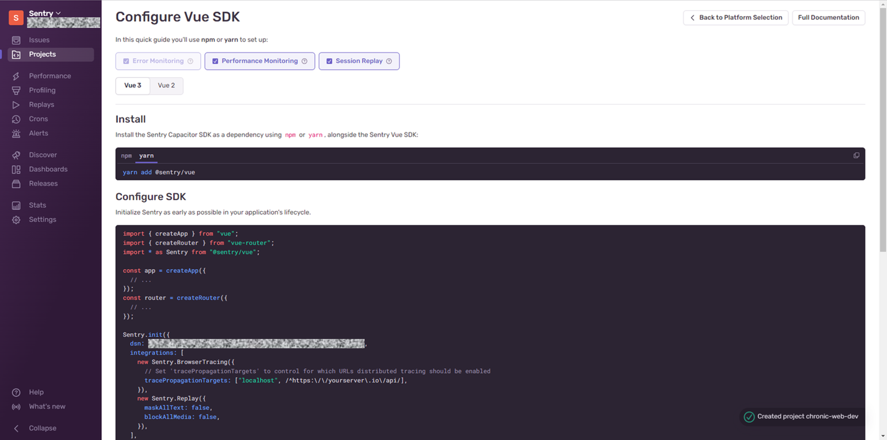Open Crons section in sidebar

(39, 119)
